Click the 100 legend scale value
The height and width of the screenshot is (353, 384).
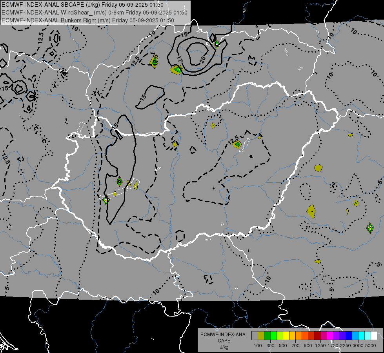258,346
